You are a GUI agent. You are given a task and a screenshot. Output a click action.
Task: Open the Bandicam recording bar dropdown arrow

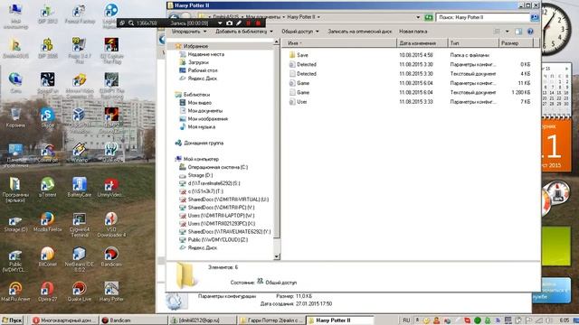(x=220, y=23)
